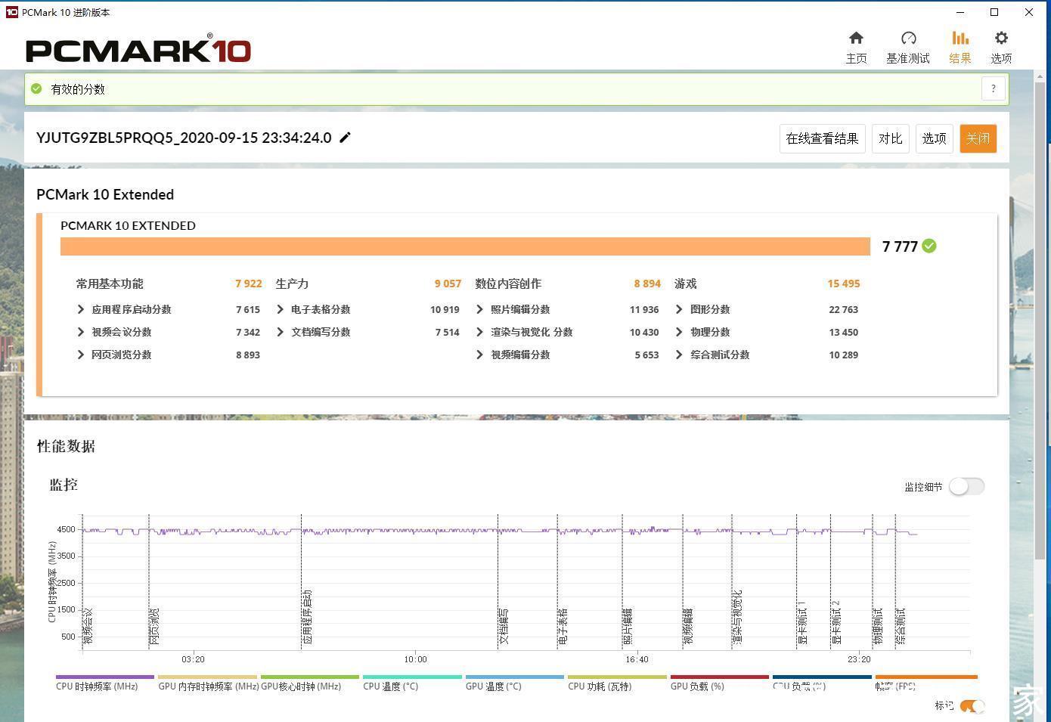The width and height of the screenshot is (1051, 722).
Task: Click the 应用程序启动 marker in the chart
Action: pyautogui.click(x=307, y=617)
